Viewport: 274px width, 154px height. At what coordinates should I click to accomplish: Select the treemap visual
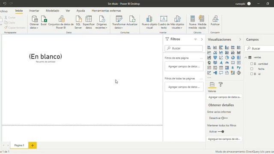point(239,58)
